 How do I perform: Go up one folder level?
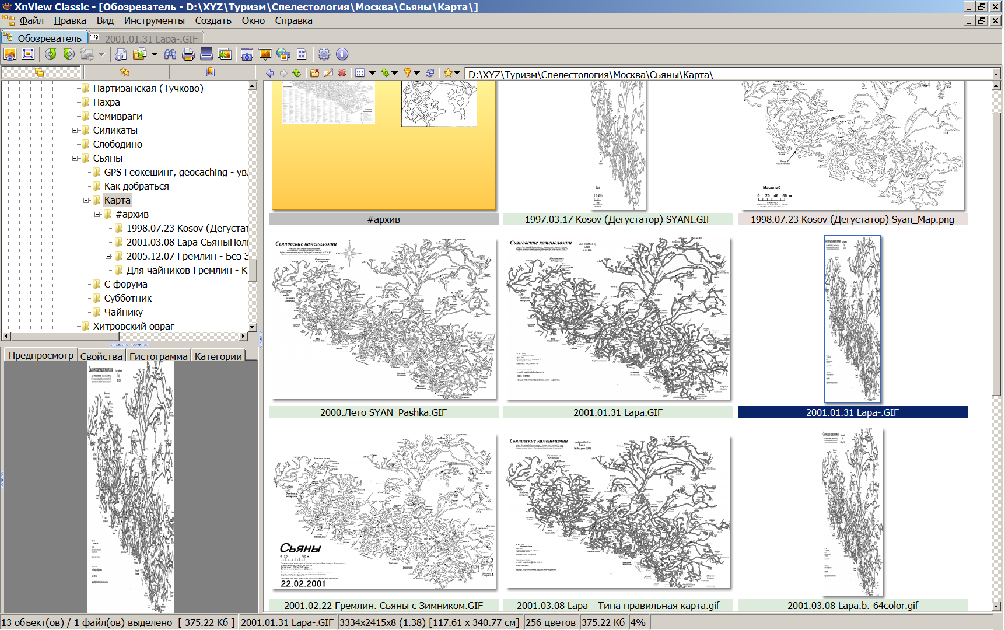coord(297,73)
